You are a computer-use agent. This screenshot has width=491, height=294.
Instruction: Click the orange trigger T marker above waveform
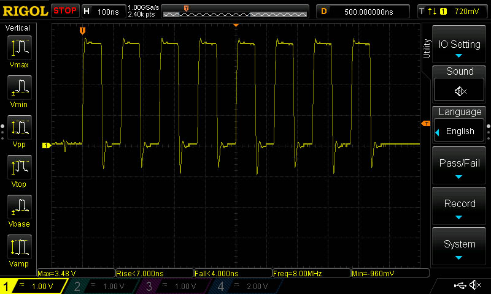[x=82, y=30]
